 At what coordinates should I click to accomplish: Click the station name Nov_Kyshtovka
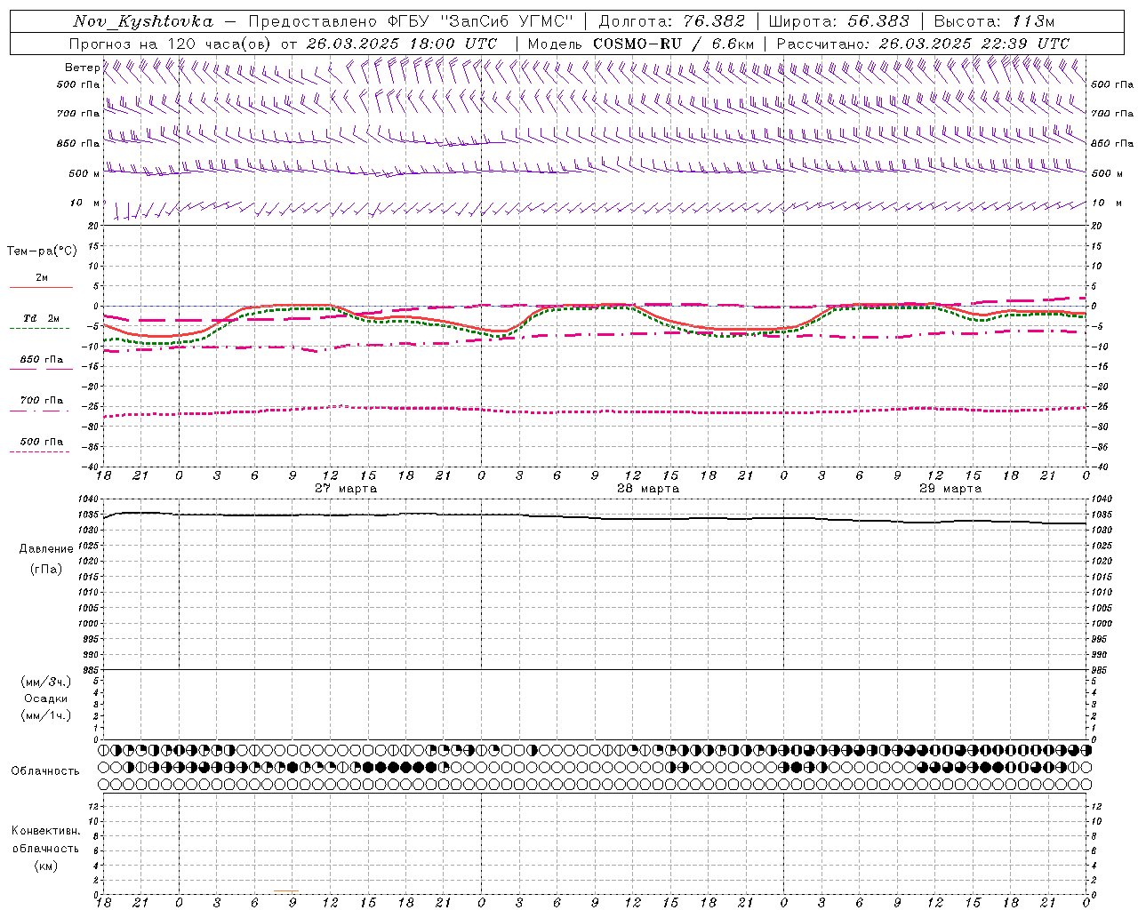pyautogui.click(x=143, y=21)
